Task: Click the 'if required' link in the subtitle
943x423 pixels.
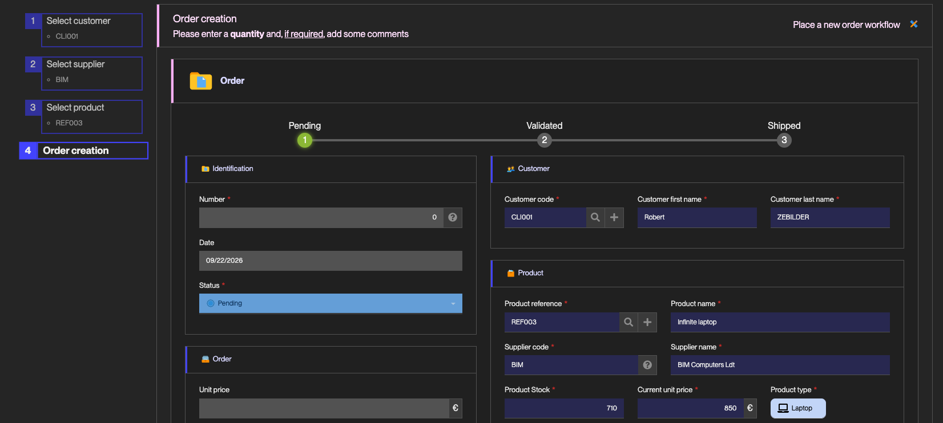Action: point(304,34)
